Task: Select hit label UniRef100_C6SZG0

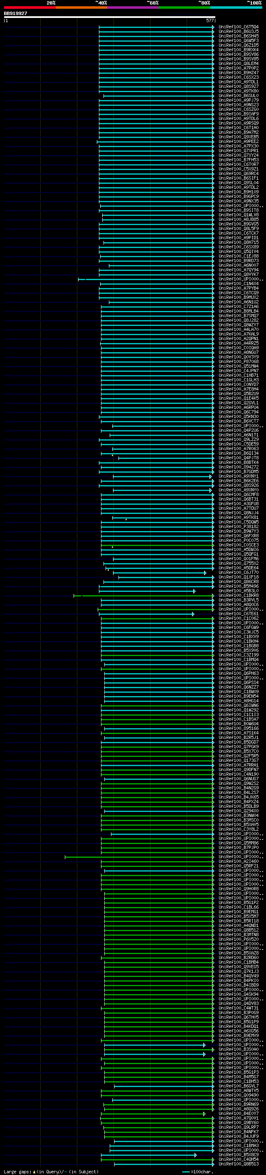Action: tap(239, 110)
